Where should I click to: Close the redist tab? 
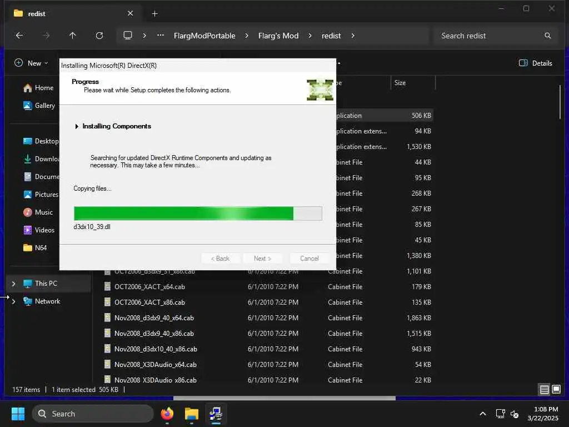[130, 13]
